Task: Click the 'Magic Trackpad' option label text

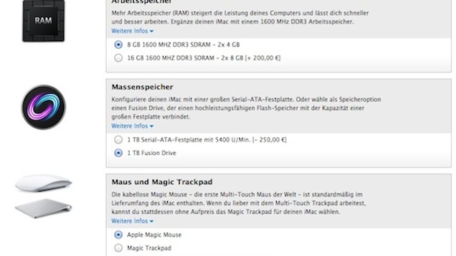Action: pyautogui.click(x=149, y=248)
